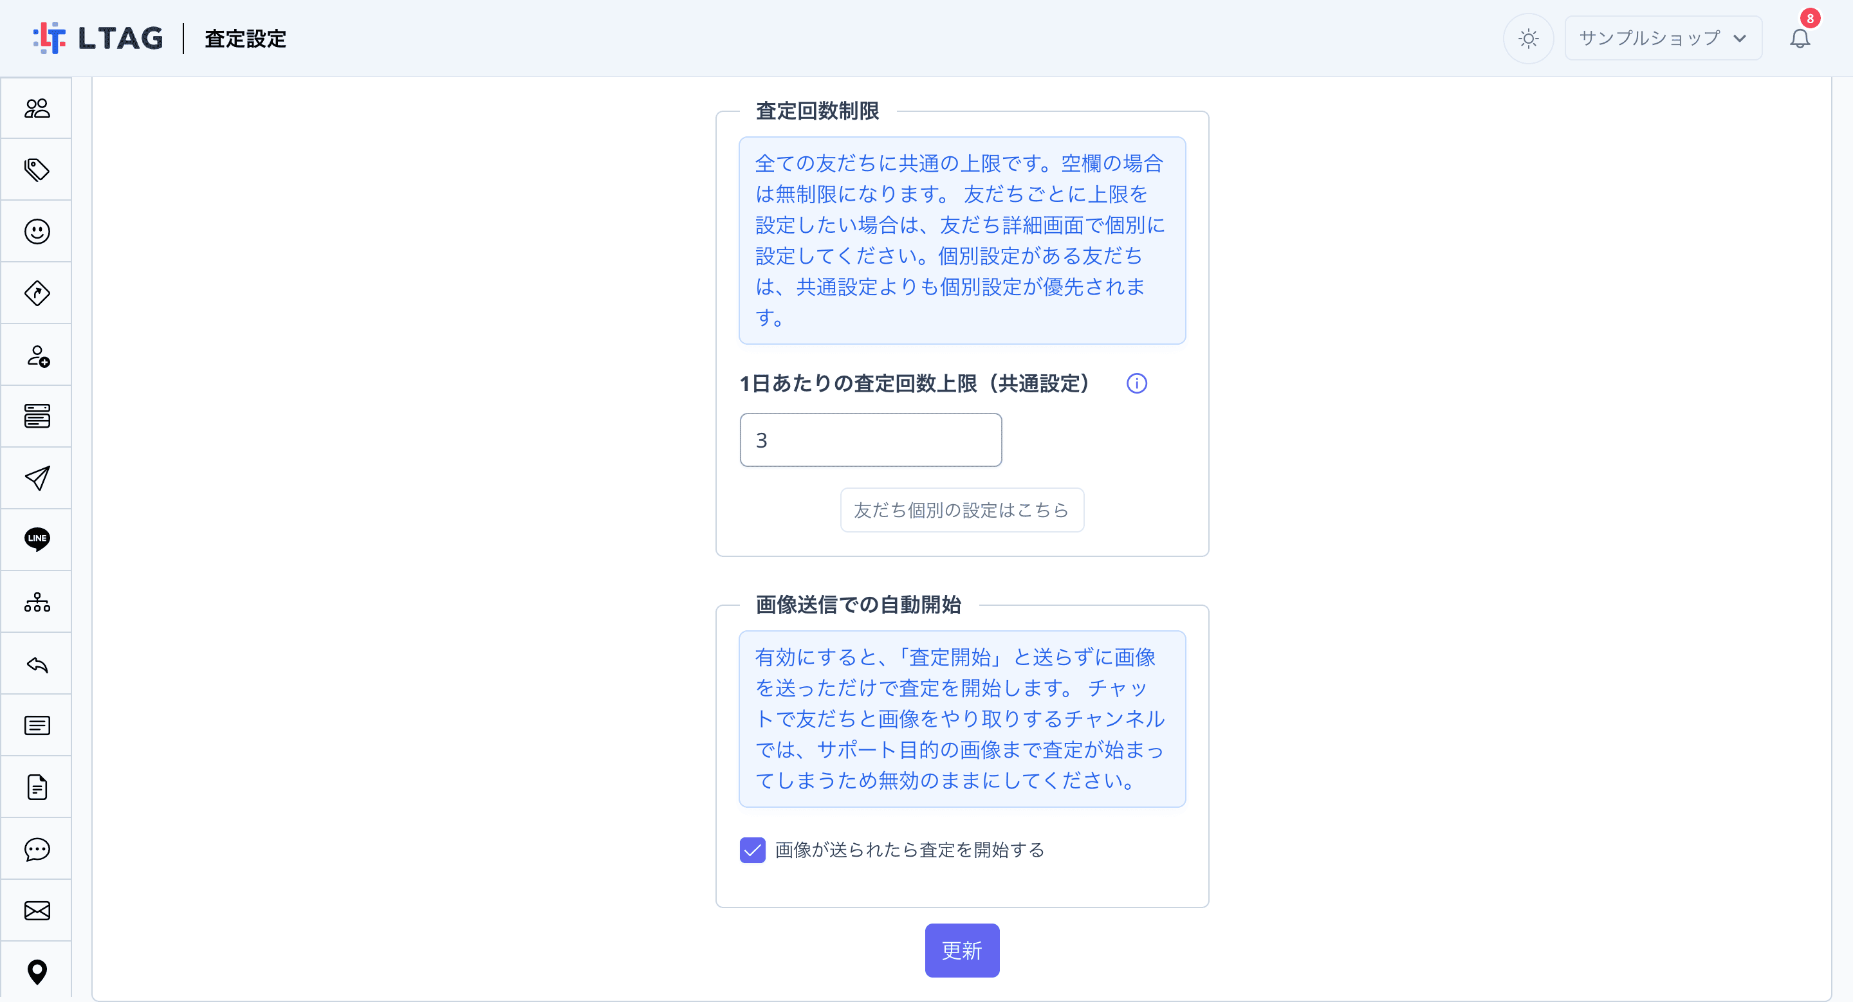1853x1002 pixels.
Task: Click the paper plane send icon
Action: pyautogui.click(x=37, y=478)
